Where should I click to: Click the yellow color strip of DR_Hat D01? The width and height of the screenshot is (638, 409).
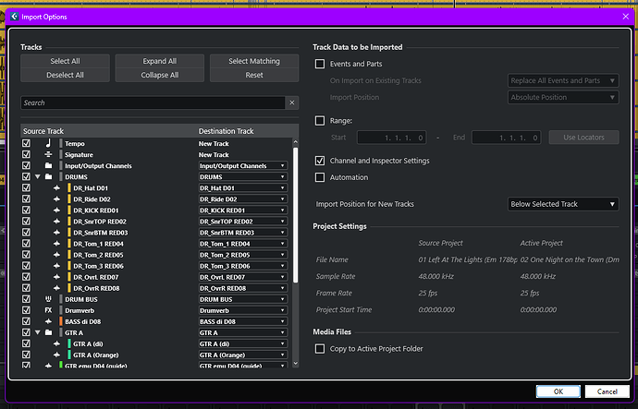point(69,188)
